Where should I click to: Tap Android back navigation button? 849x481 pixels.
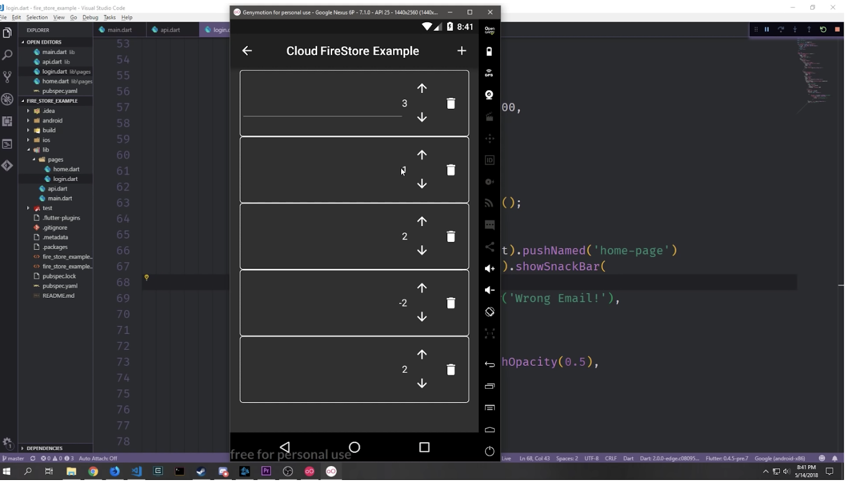(x=285, y=447)
